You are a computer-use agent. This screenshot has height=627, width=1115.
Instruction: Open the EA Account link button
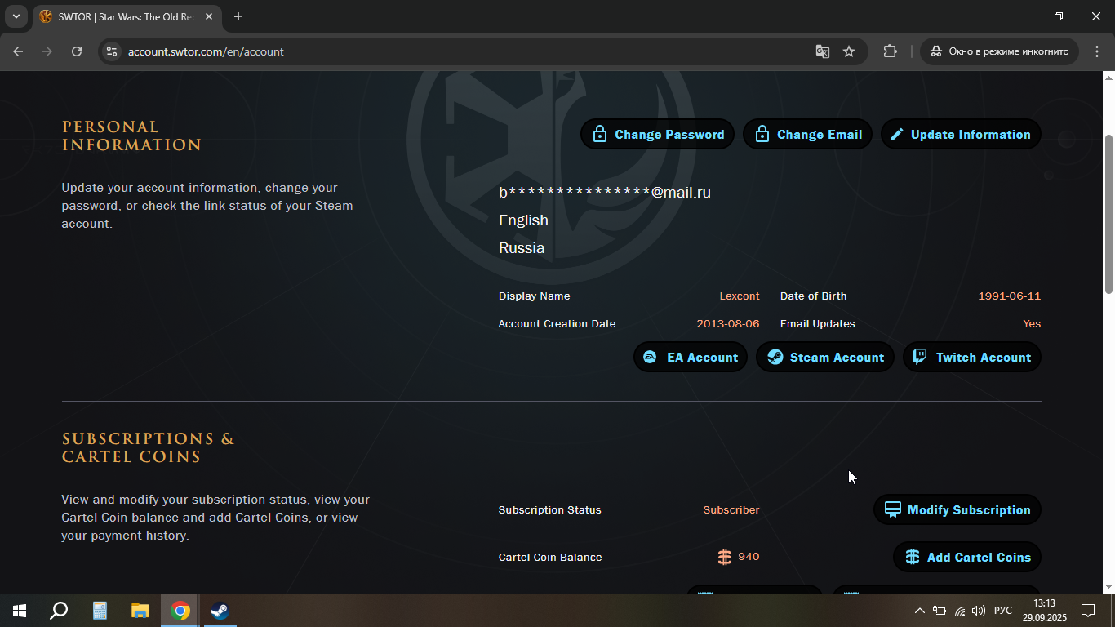coord(691,357)
